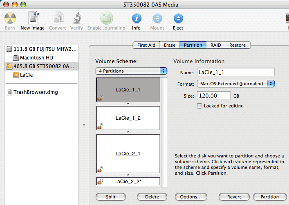
Task: Switch to the Restore tab
Action: pos(237,45)
